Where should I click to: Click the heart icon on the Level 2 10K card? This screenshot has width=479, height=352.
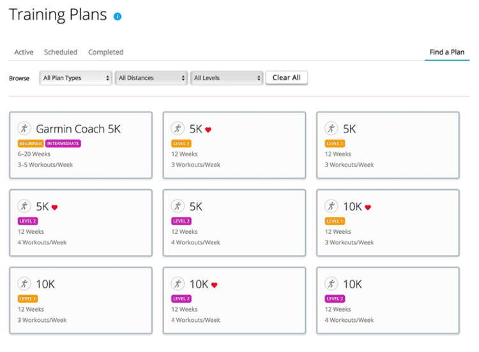(x=215, y=285)
